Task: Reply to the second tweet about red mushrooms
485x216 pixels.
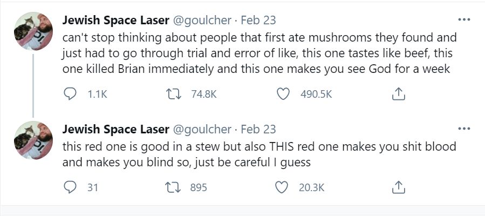Action: click(70, 187)
